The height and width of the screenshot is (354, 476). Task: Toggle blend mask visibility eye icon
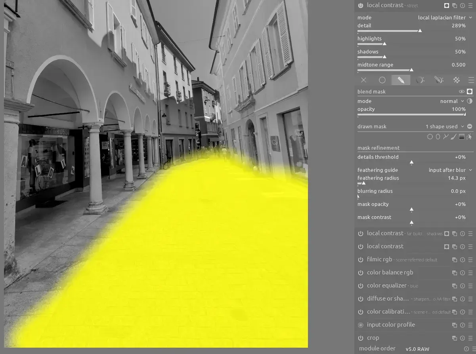(461, 91)
